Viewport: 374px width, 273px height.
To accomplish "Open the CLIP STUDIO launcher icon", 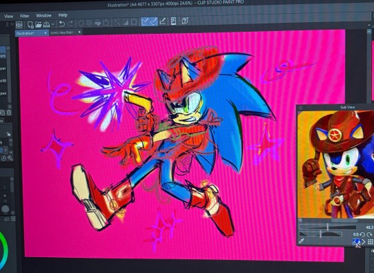I will pyautogui.click(x=19, y=24).
